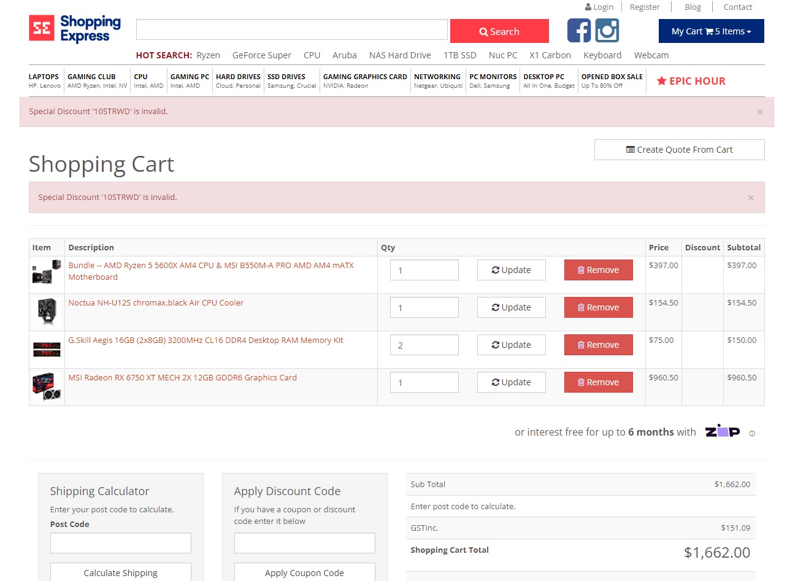Viewport: 798px width, 581px height.
Task: Dismiss the top invalid discount alert
Action: pos(760,112)
